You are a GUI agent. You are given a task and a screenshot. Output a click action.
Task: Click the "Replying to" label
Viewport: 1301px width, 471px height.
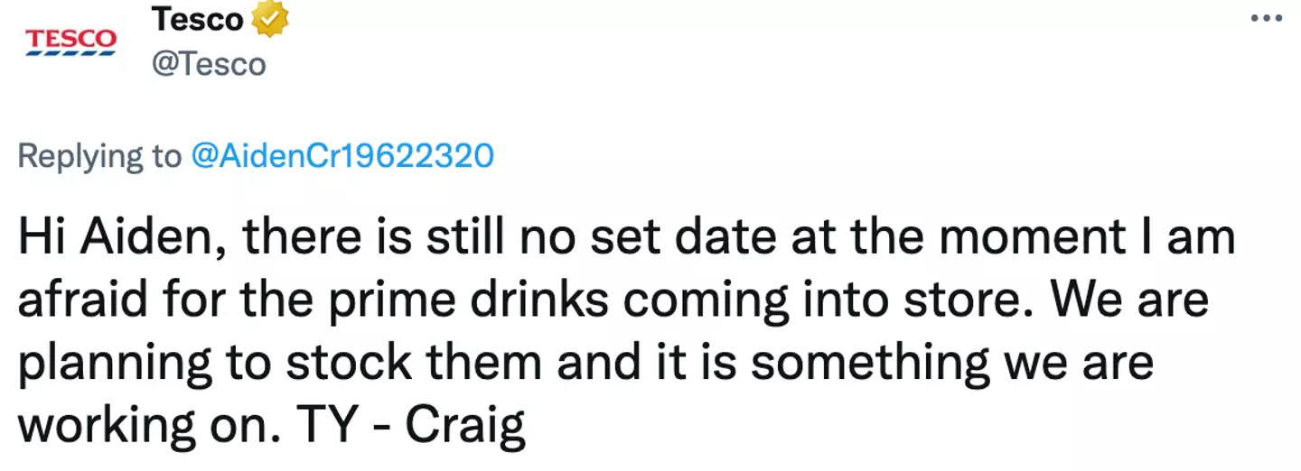98,156
